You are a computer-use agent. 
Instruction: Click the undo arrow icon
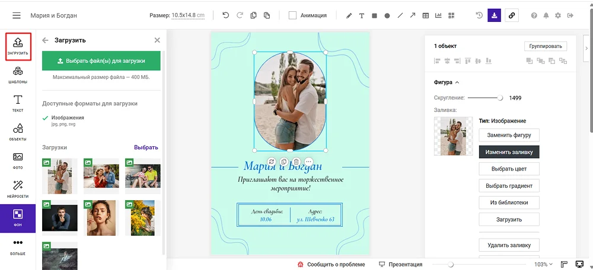[225, 15]
